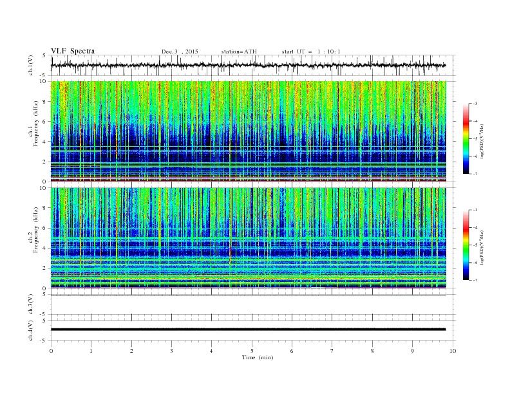
Task: Click the "ch.3(V)" axis label
Action: tap(30, 305)
